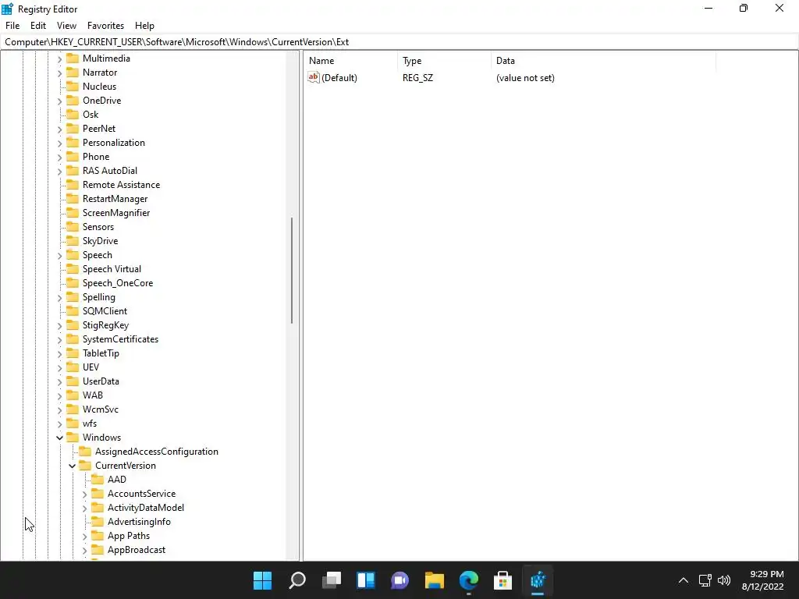Open Teams Chat from the taskbar
This screenshot has width=799, height=599.
tap(400, 580)
